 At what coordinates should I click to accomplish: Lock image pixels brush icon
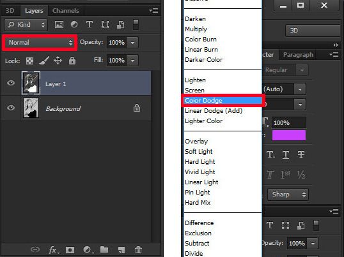coord(44,61)
